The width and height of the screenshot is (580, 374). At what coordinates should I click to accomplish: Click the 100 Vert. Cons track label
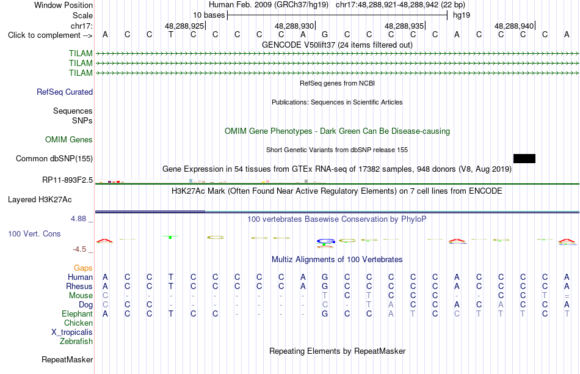pyautogui.click(x=34, y=233)
